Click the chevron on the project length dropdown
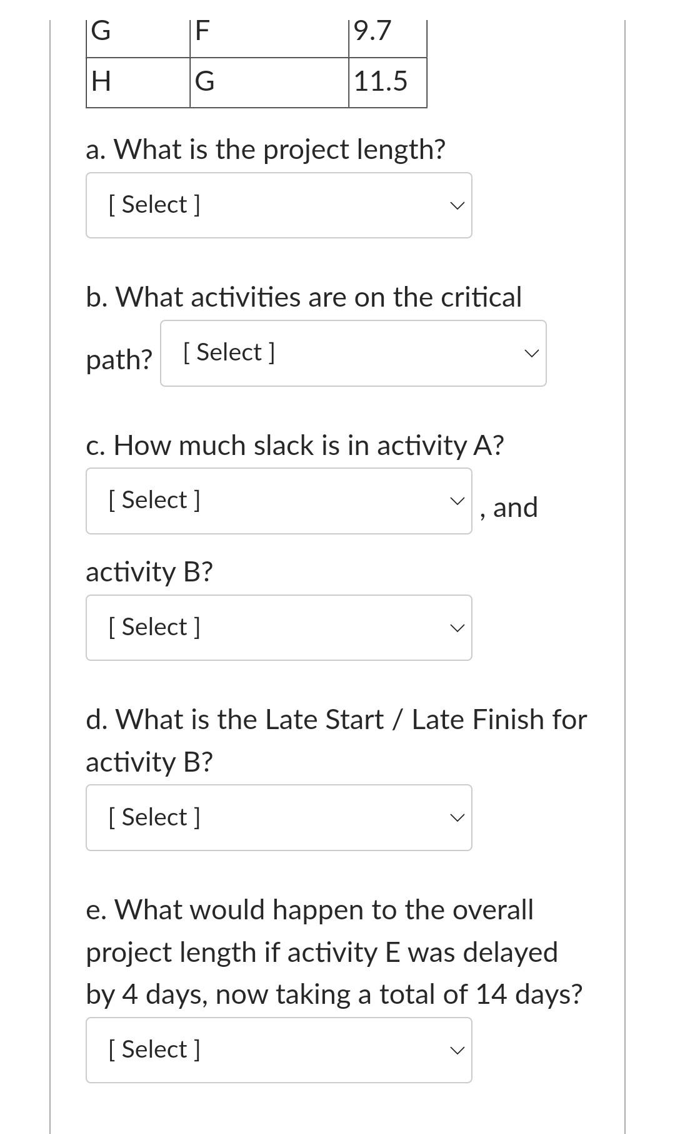The image size is (675, 1134). [x=457, y=205]
